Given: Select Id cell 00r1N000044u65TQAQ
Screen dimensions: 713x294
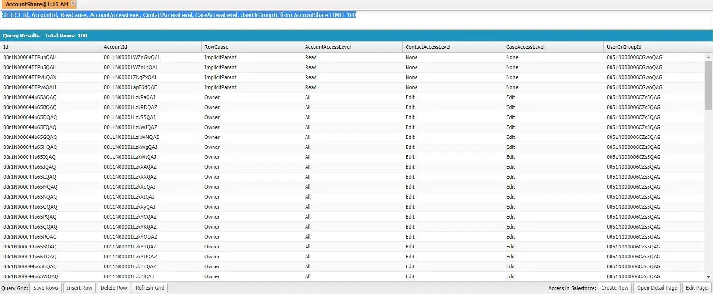Looking at the screenshot, I should point(50,257).
